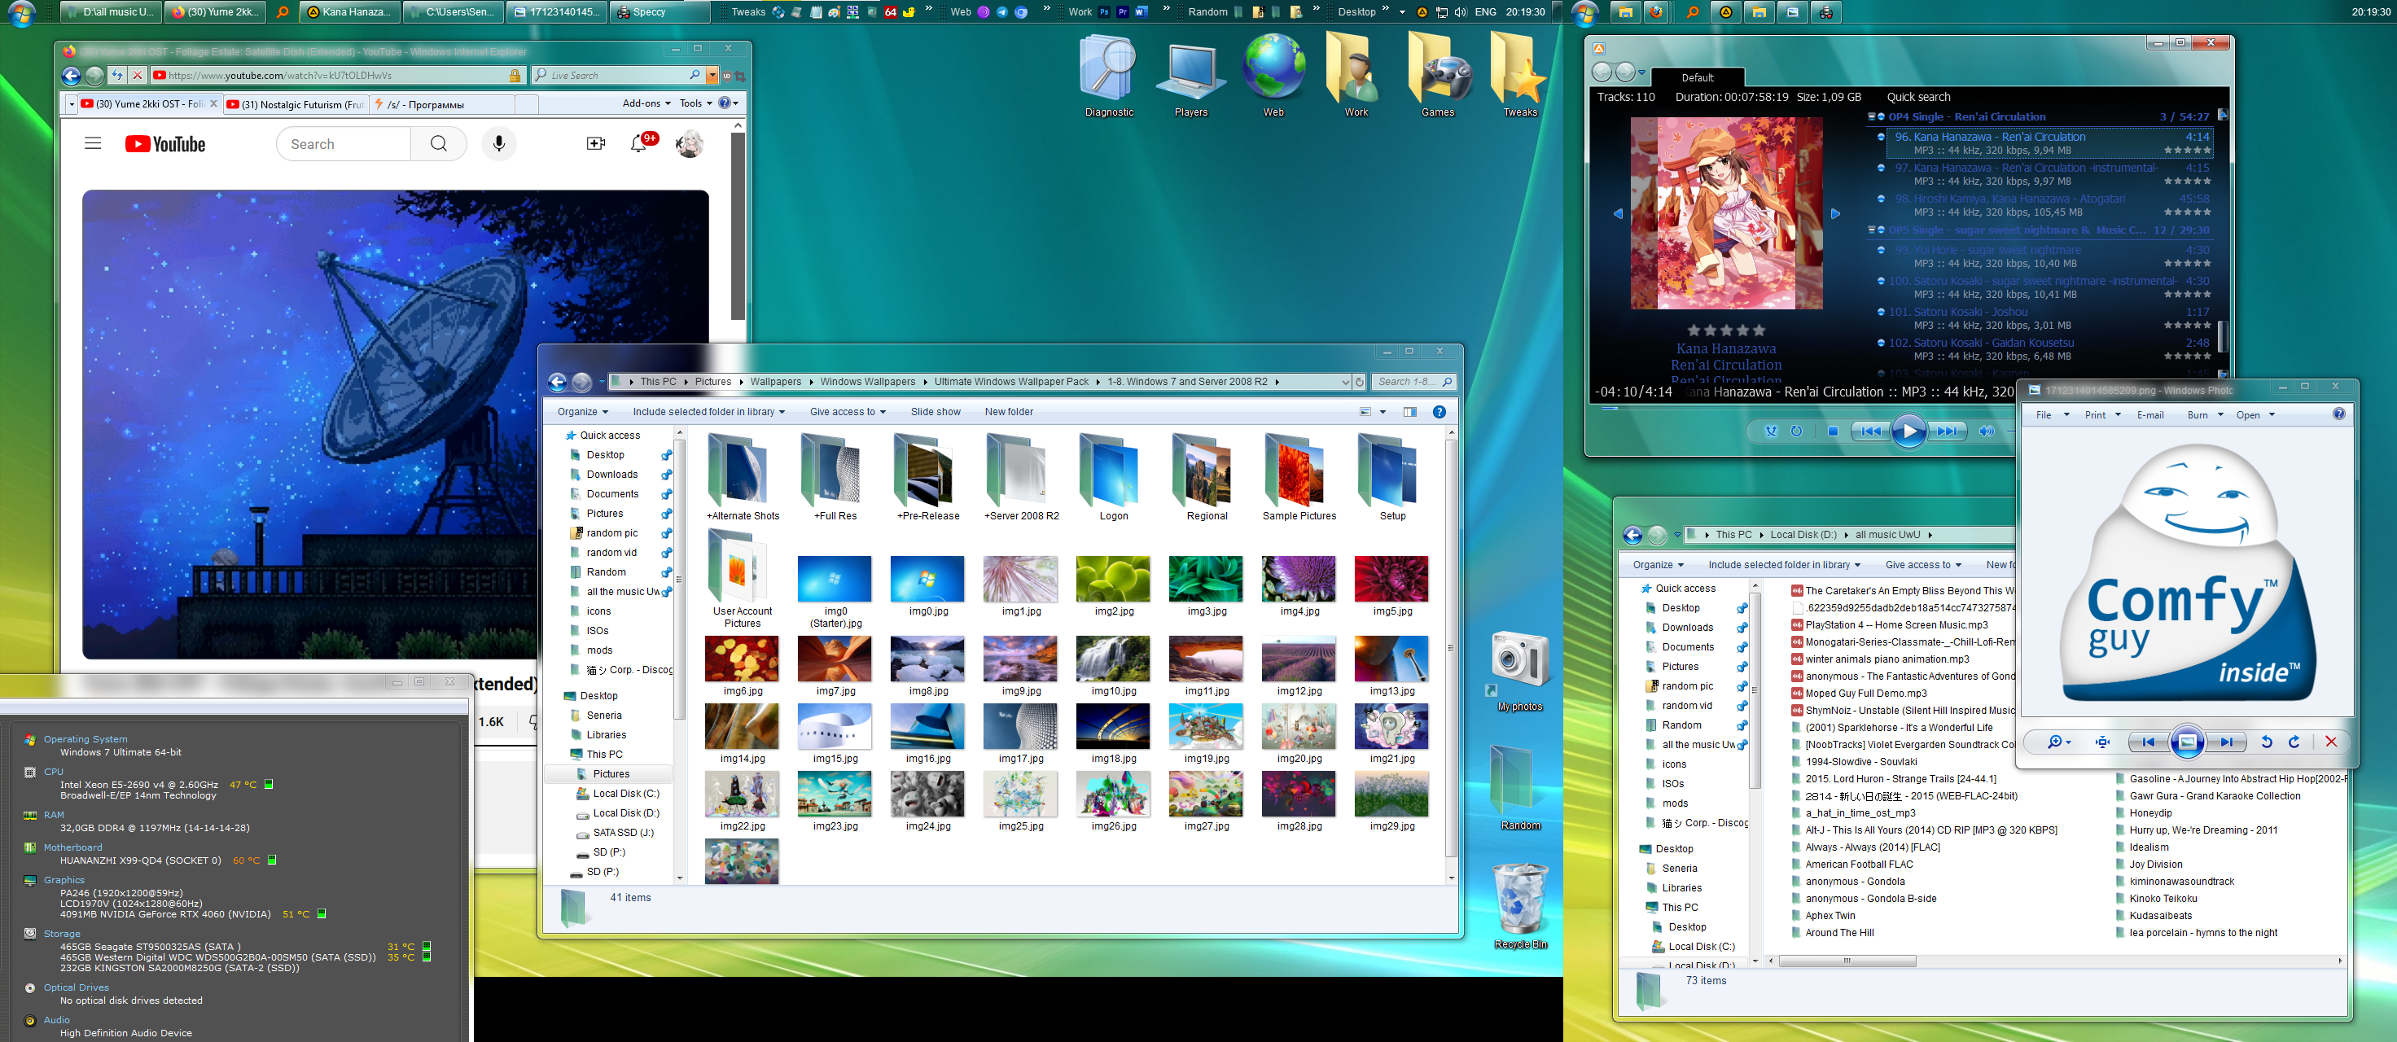The width and height of the screenshot is (2397, 1042).
Task: Open Photo Viewer zoom magnifier
Action: coord(2057,742)
